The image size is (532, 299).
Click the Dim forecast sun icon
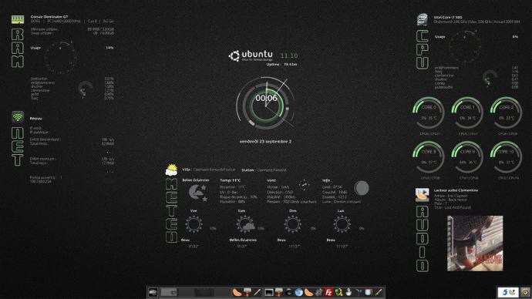[292, 224]
